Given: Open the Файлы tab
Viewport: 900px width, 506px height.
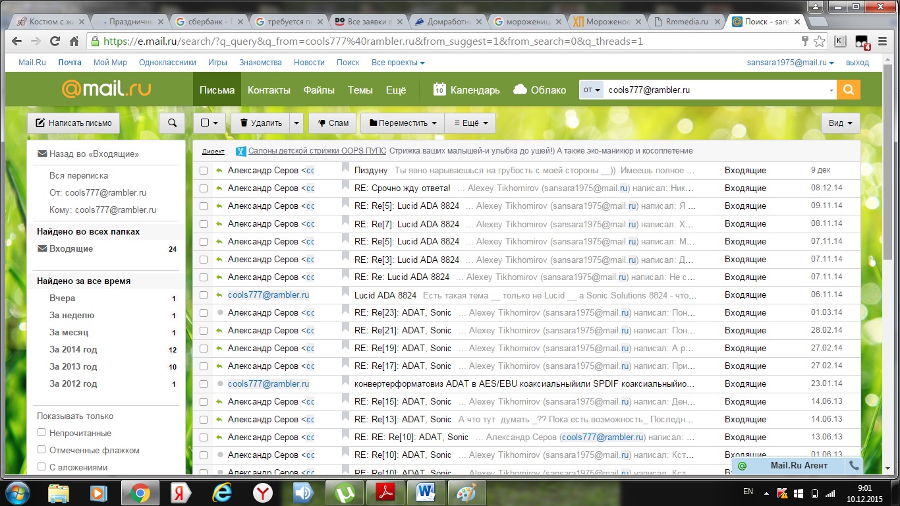Looking at the screenshot, I should [x=319, y=90].
